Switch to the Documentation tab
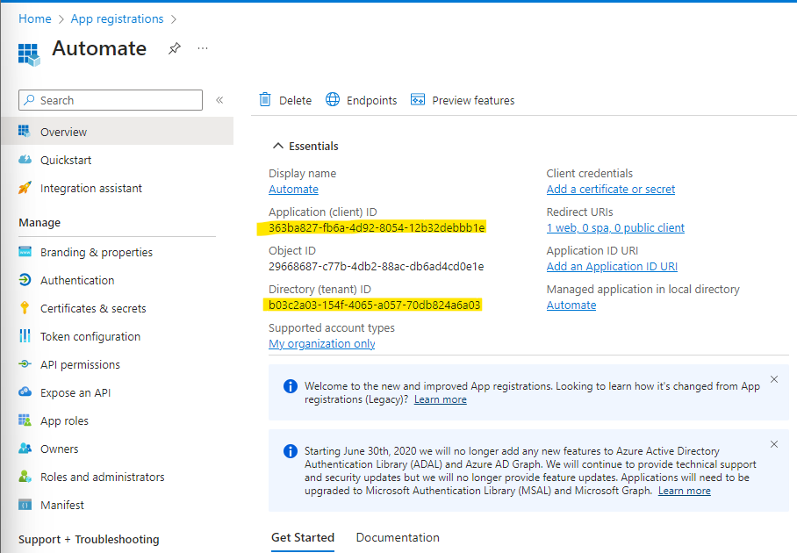 point(398,537)
